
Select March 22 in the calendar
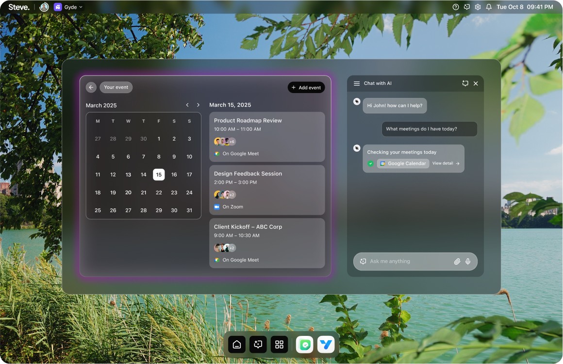(x=159, y=192)
